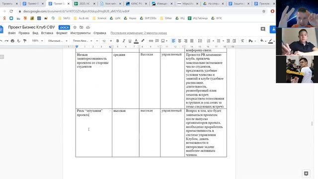The height and width of the screenshot is (179, 318).
Task: Align text to the right
Action: (185, 41)
